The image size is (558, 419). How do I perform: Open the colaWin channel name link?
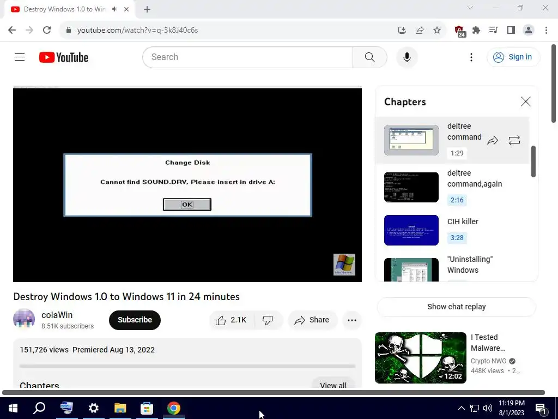pyautogui.click(x=57, y=315)
